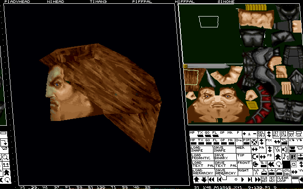
Task: Click the musical note icon
Action: [x=286, y=156]
